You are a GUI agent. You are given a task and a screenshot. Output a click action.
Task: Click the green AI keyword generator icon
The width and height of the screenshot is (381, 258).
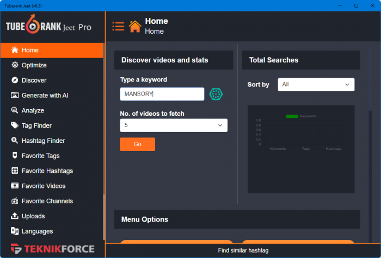pos(216,94)
